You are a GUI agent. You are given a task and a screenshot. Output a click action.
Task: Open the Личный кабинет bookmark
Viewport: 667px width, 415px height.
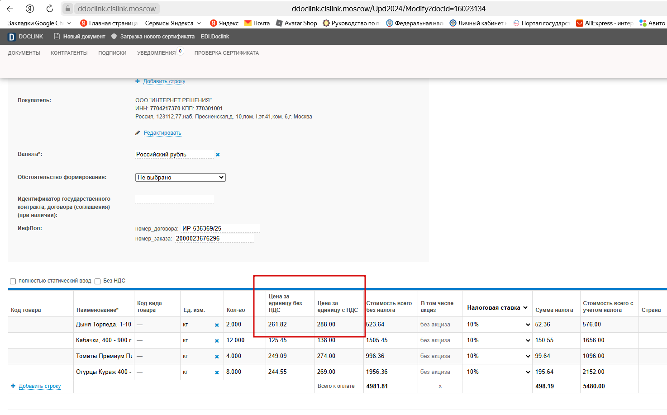478,23
